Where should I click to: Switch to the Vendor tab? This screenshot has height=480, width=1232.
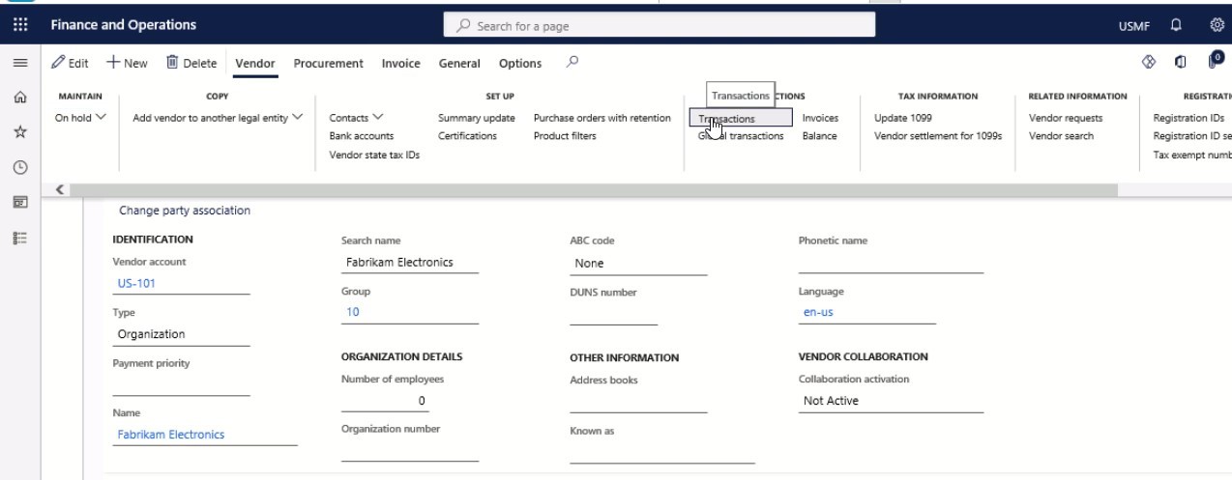(x=255, y=64)
